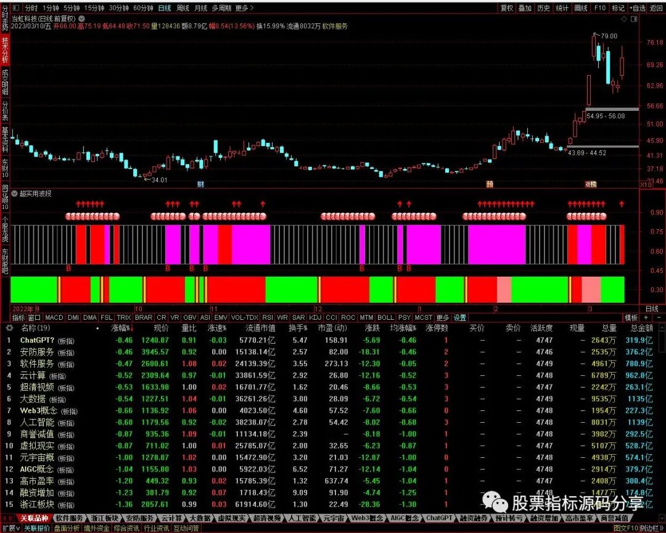Open the 模板 template selector
Screen dimensions: 666x533
pos(631,317)
